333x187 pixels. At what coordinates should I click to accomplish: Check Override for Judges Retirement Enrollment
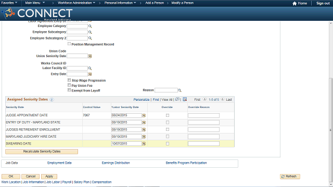(168, 129)
